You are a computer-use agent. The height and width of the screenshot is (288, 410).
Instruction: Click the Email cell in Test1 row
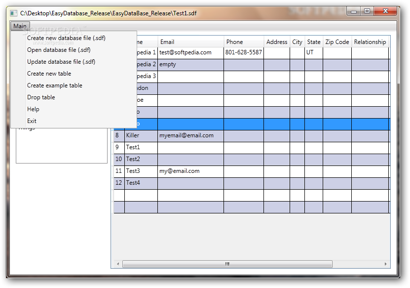tap(190, 148)
